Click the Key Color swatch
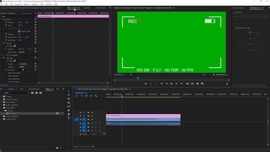This screenshot has height=152, width=270. coord(20,70)
